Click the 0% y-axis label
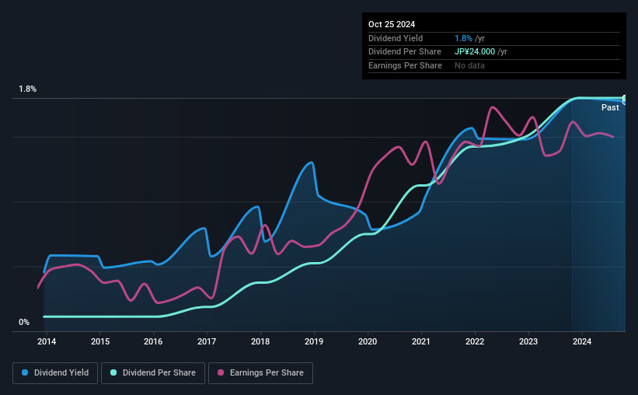The height and width of the screenshot is (395, 638). pos(24,322)
